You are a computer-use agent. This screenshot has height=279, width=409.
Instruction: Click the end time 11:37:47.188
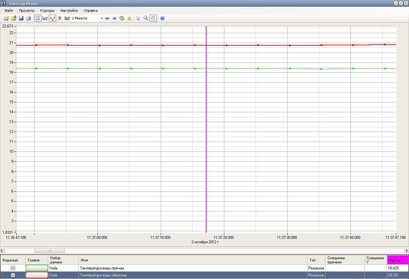[x=395, y=238]
